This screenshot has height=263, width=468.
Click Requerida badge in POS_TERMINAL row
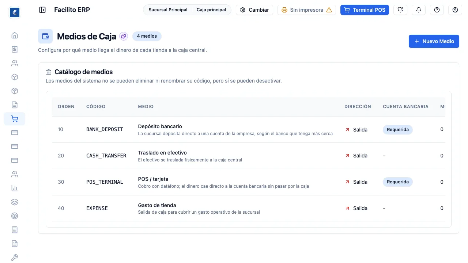(398, 182)
